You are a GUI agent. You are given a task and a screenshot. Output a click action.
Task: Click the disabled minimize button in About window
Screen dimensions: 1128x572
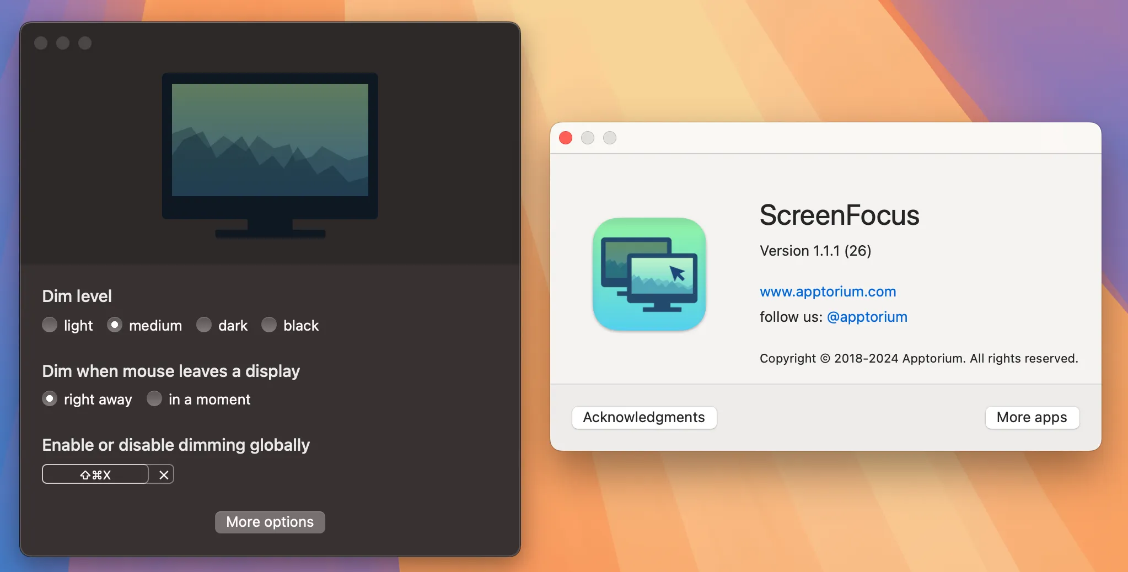(588, 138)
